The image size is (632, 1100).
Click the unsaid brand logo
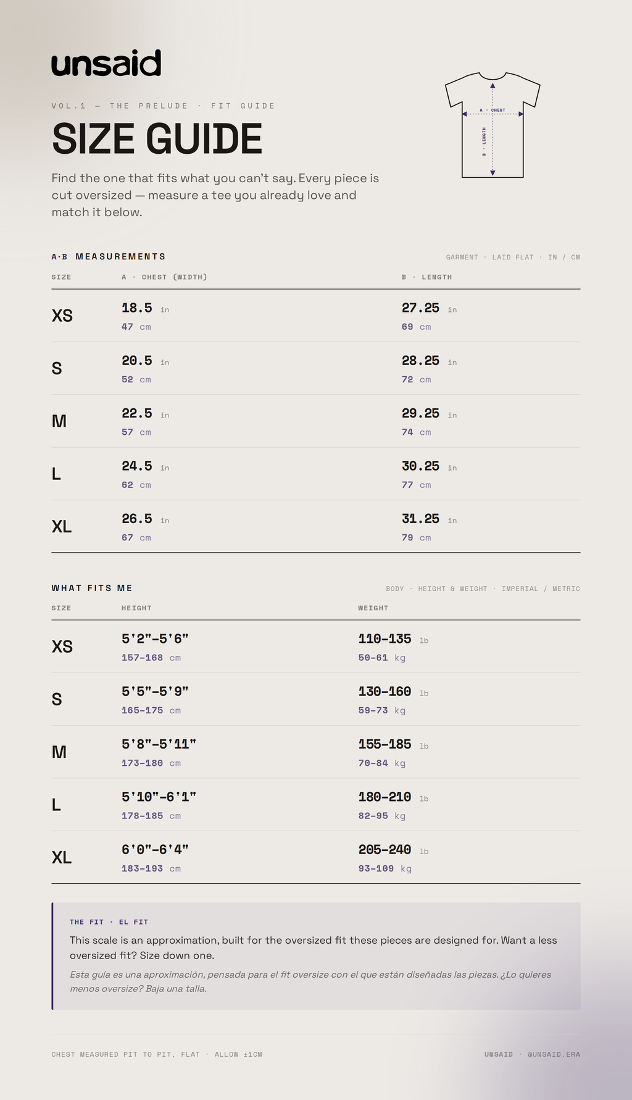[106, 63]
